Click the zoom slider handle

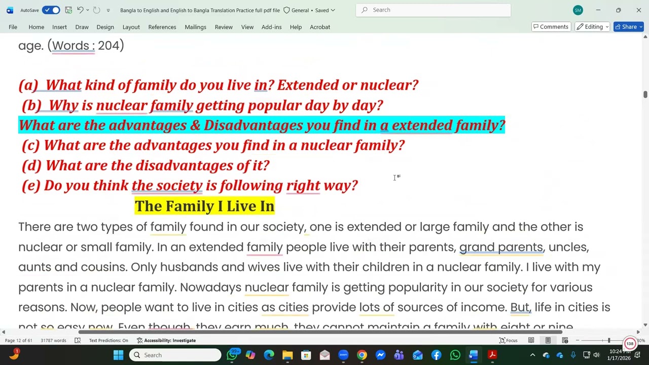[x=609, y=341]
